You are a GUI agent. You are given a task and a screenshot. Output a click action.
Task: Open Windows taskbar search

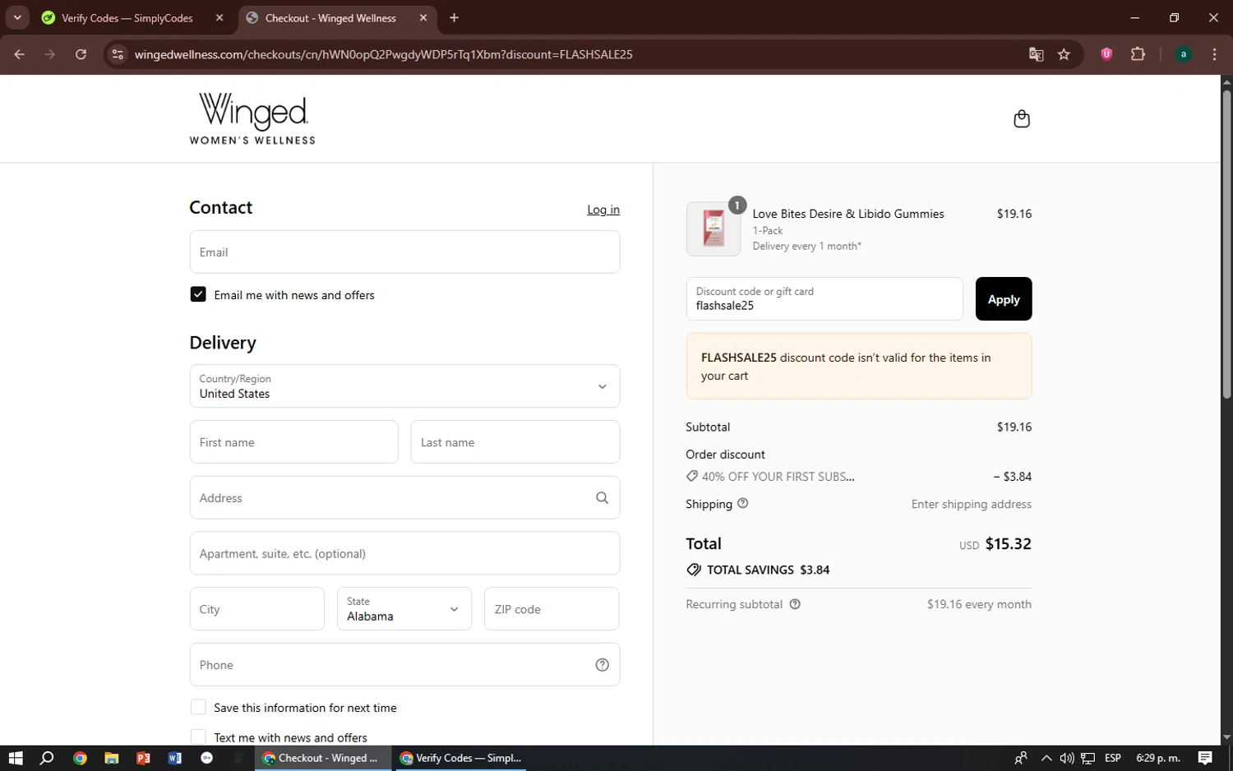pos(47,758)
